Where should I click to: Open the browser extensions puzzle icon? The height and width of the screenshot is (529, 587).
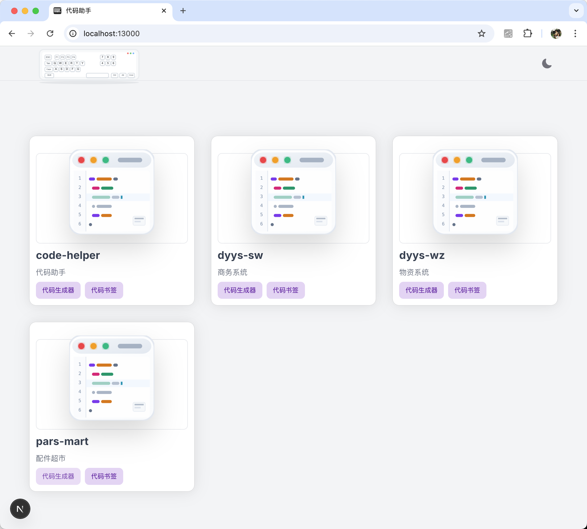[527, 33]
